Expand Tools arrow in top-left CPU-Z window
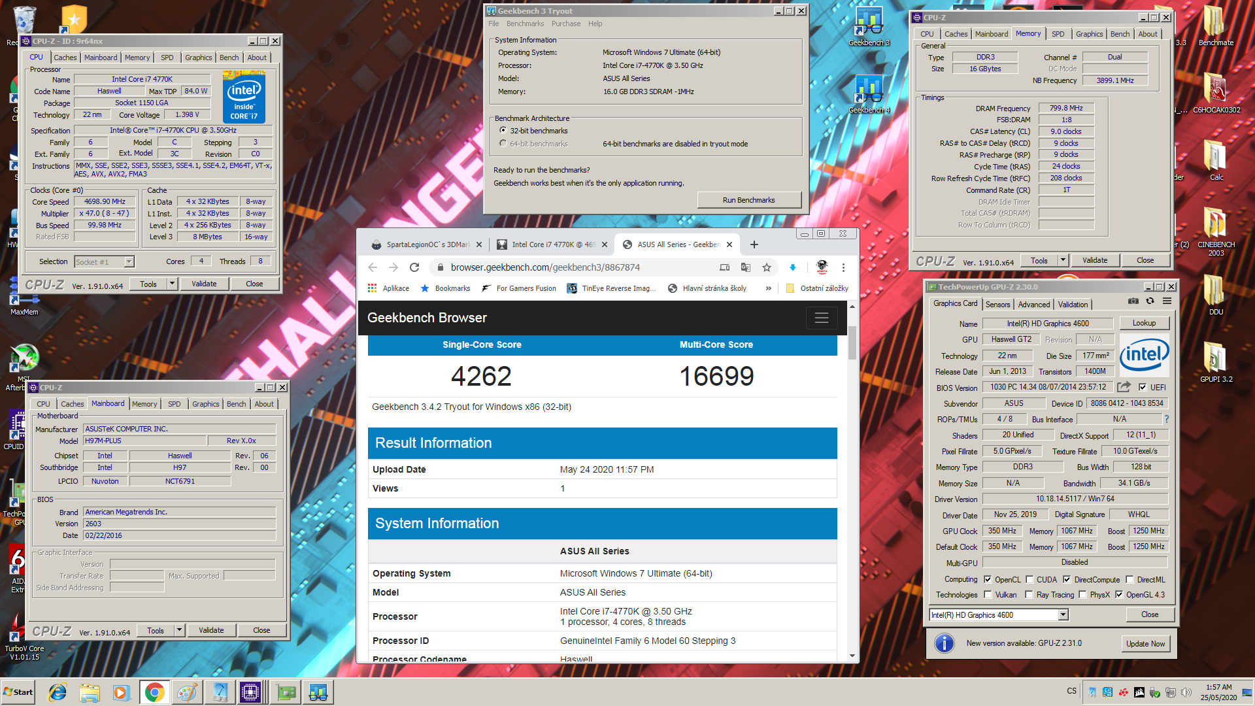 (172, 284)
